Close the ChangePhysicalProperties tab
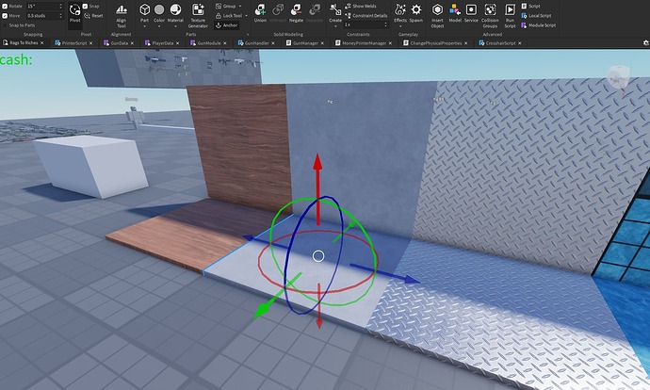Screen dimensions: 650x390 466,43
